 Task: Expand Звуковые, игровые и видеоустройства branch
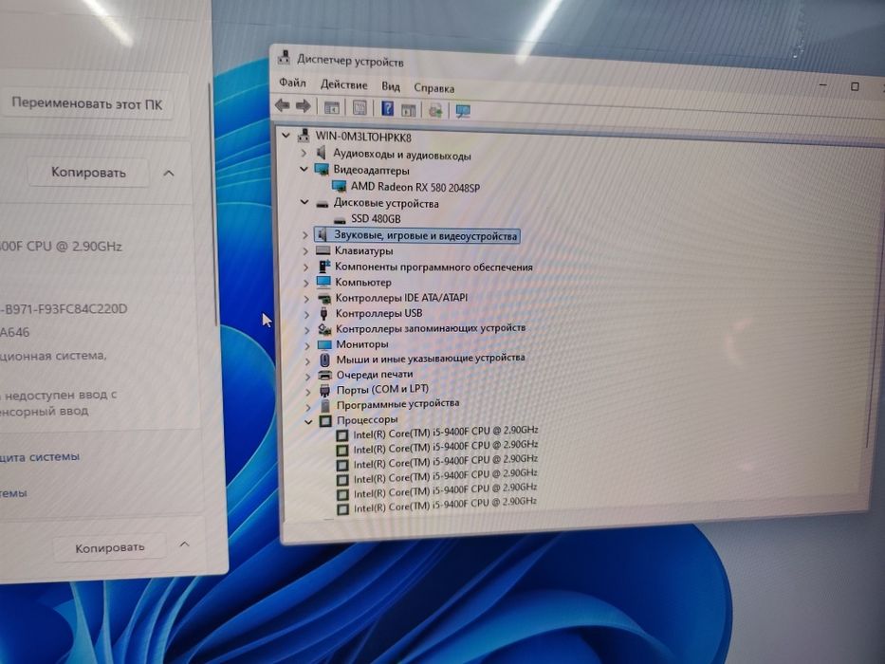(304, 234)
